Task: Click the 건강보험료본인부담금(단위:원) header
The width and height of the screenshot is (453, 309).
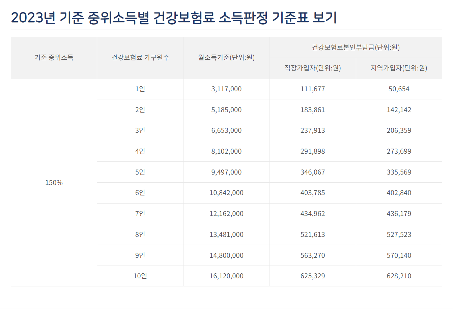Action: click(x=356, y=48)
